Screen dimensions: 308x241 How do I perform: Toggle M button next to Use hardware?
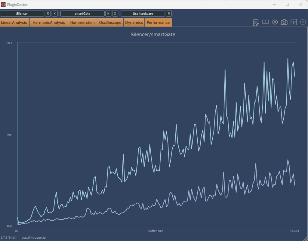169,14
